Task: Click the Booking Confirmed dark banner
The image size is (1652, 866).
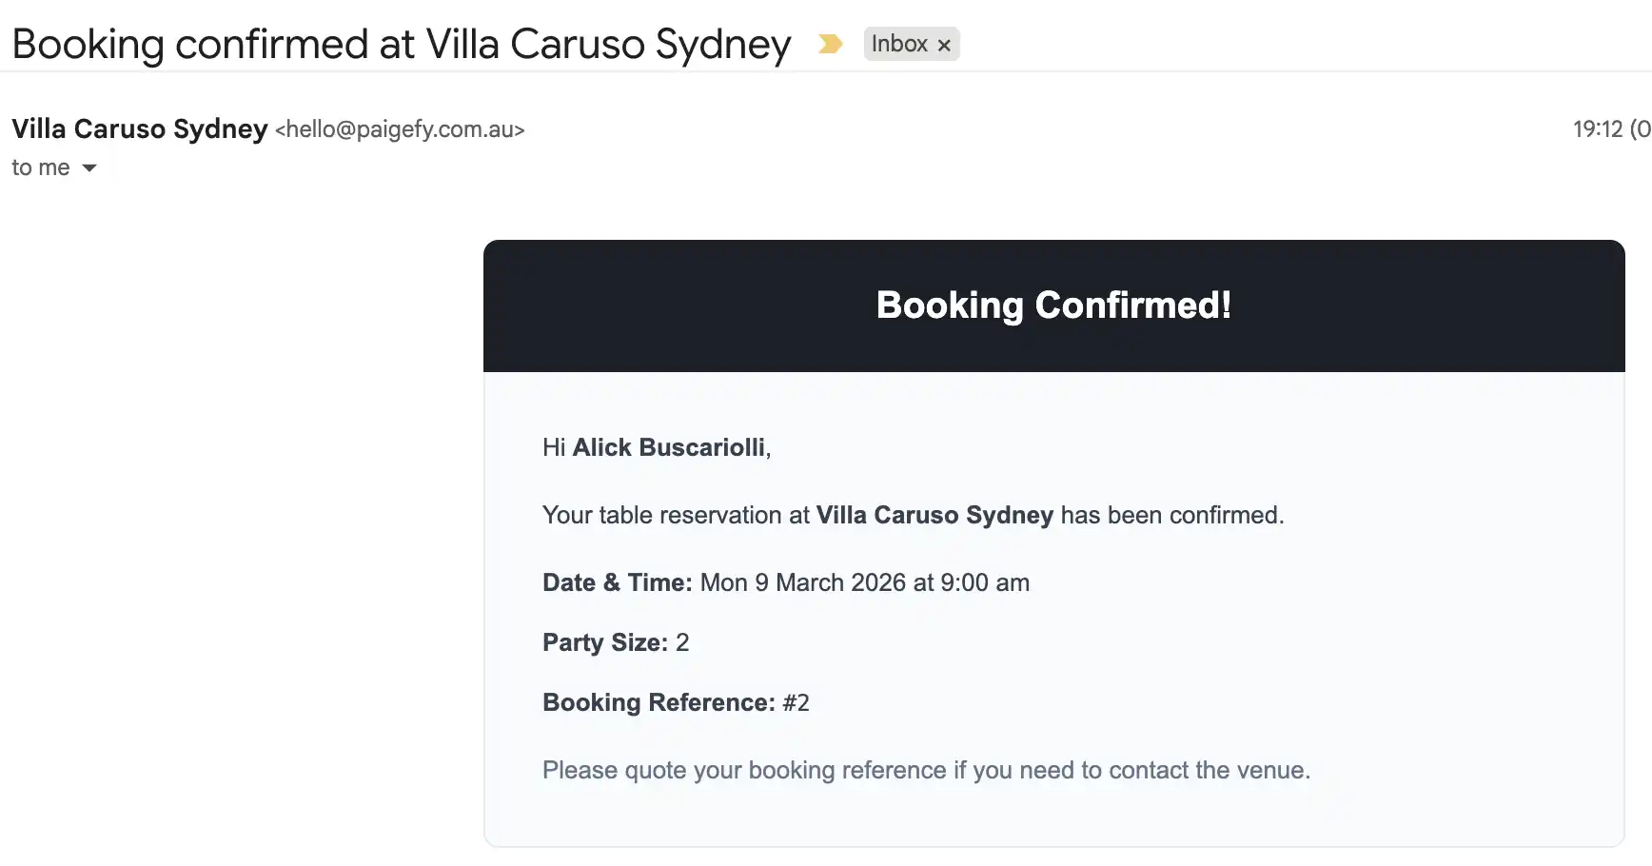Action: click(1053, 305)
